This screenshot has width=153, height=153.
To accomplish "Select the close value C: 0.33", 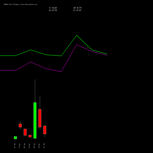I will click(53, 8).
